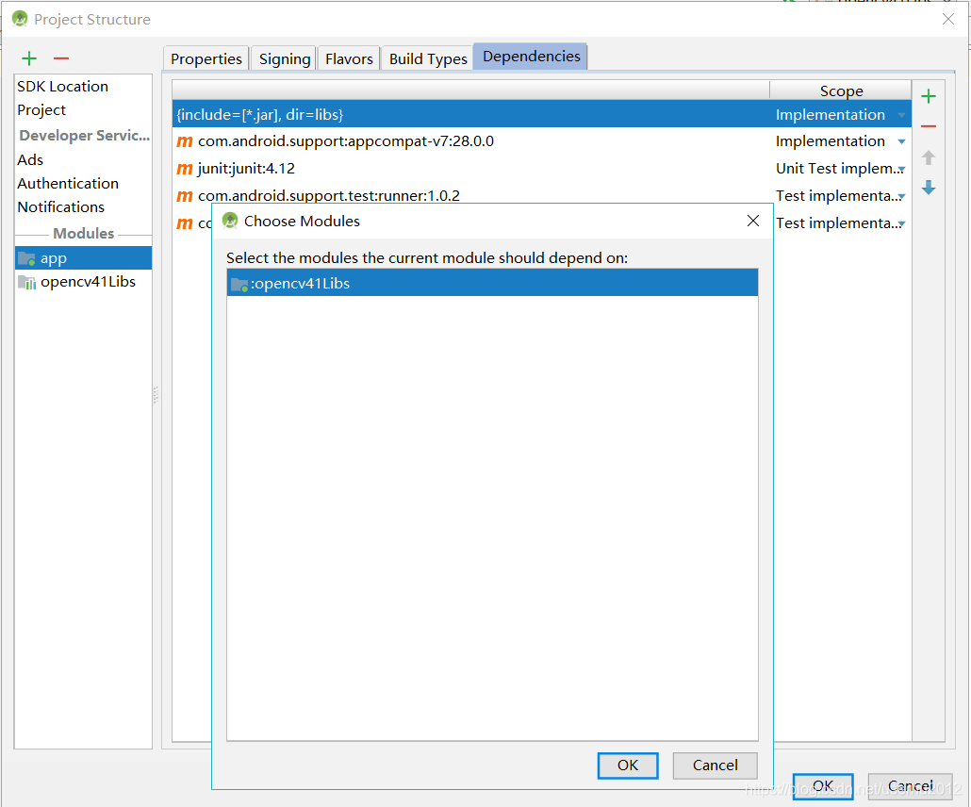
Task: Confirm Choose Modules dialog with OK
Action: click(628, 765)
